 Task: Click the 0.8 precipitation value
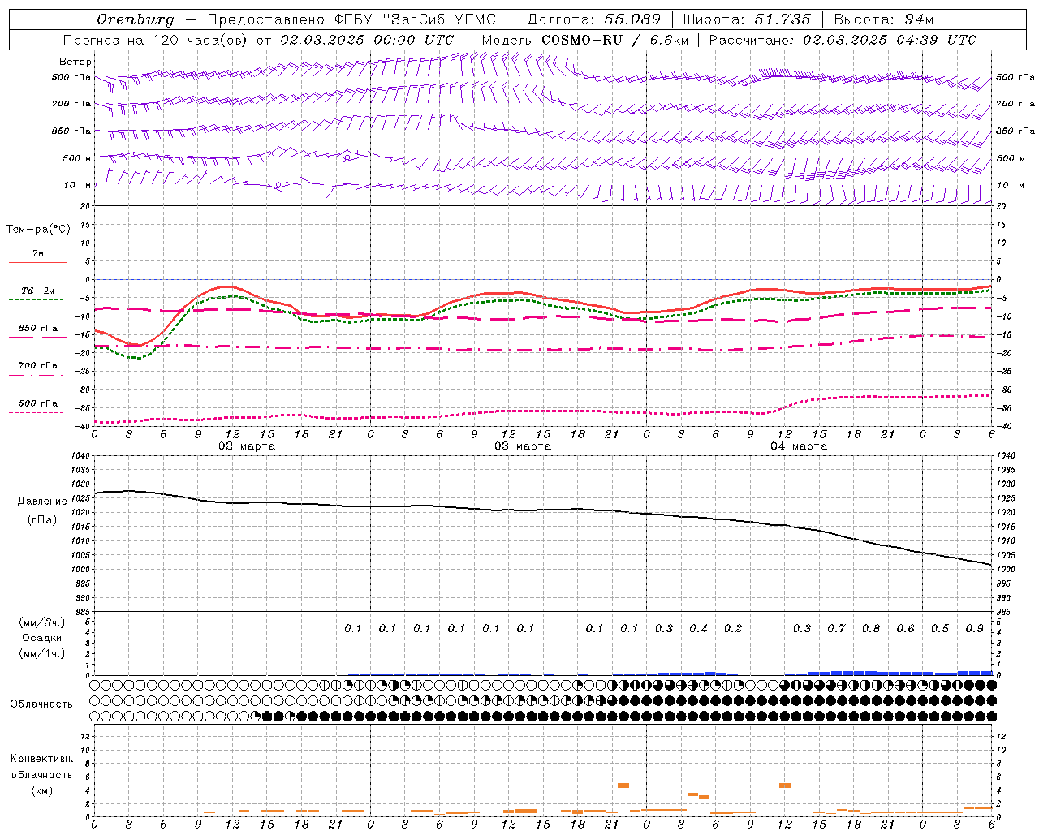click(871, 628)
